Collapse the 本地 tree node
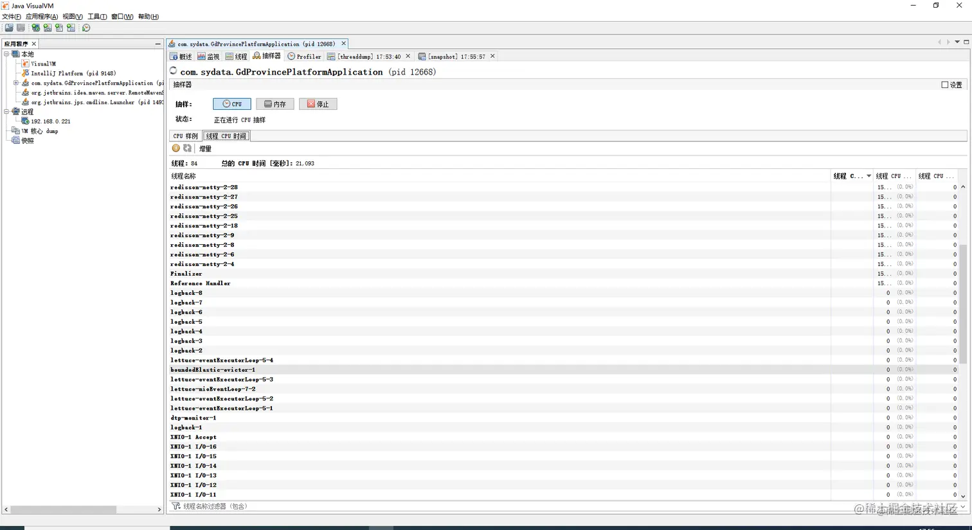The width and height of the screenshot is (972, 530). coord(6,54)
